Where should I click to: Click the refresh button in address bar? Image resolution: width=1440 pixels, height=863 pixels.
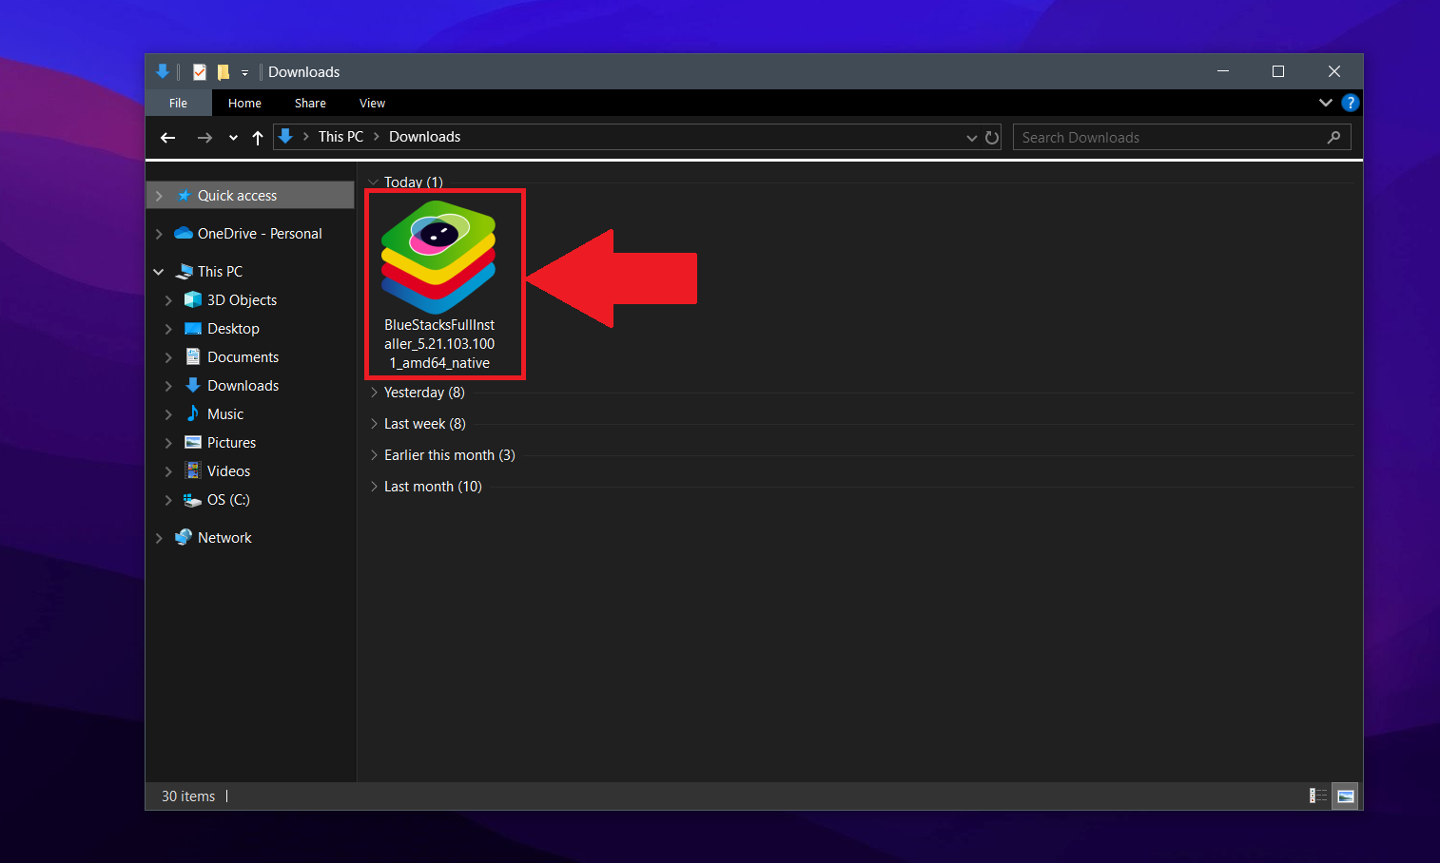click(x=992, y=137)
